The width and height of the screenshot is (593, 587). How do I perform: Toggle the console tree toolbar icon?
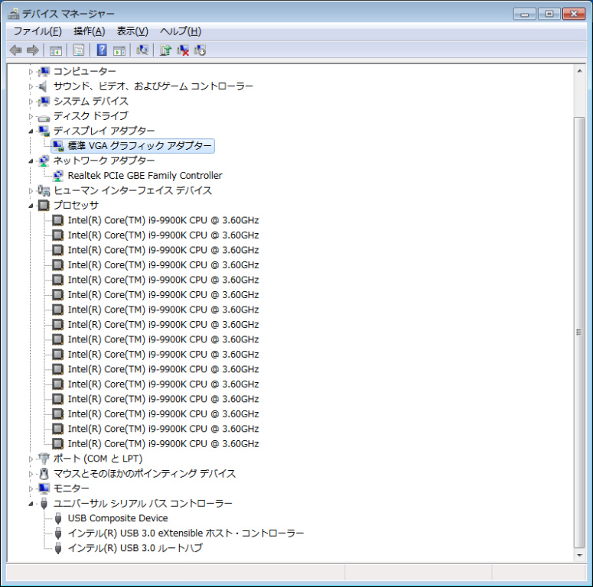click(56, 50)
